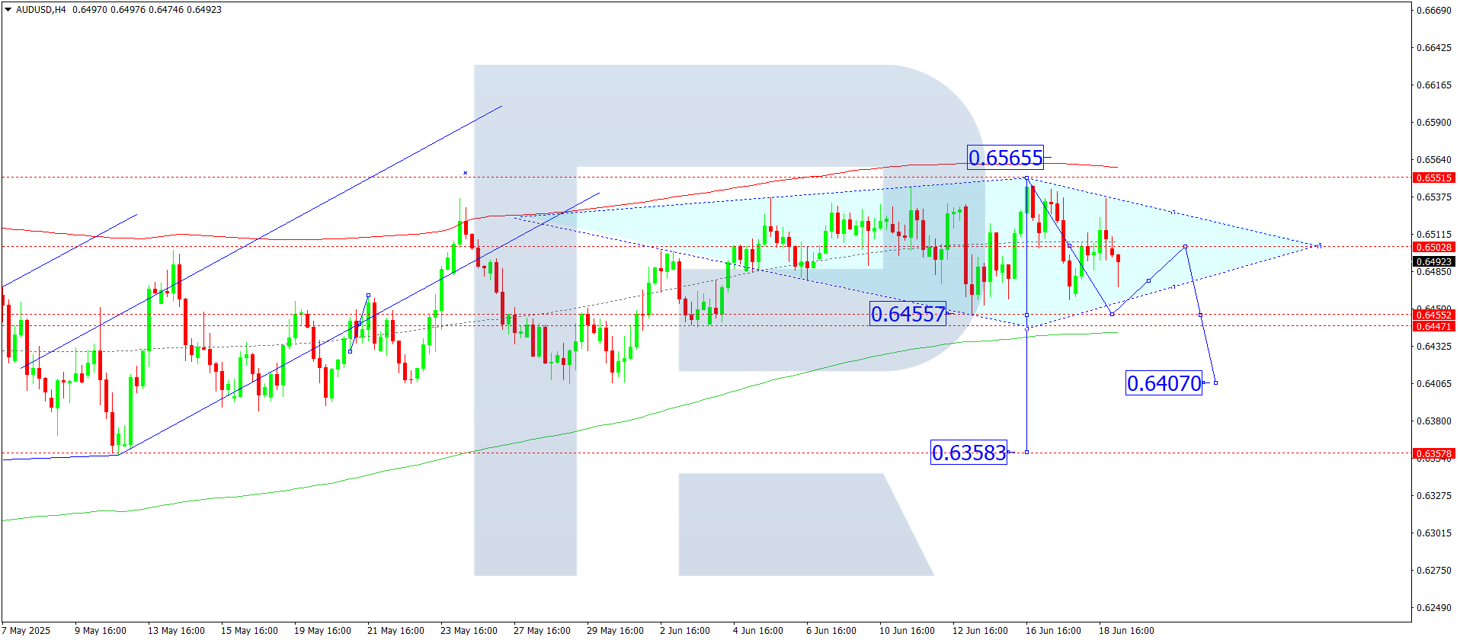Viewport: 1460px width, 640px height.
Task: Click the red 0.65515 price tag
Action: point(1434,178)
